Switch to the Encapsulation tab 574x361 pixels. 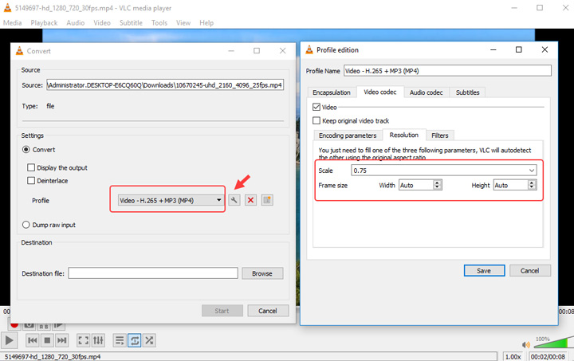click(x=332, y=92)
